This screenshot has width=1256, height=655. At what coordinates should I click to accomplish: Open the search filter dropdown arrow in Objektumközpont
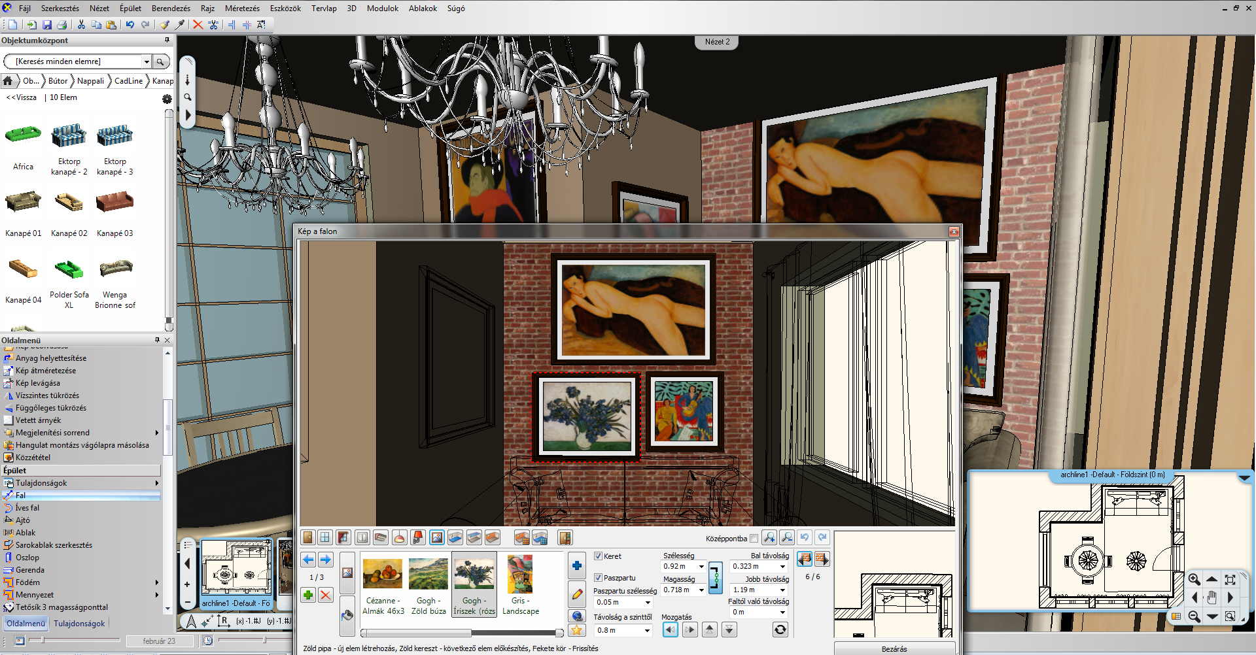coord(147,61)
